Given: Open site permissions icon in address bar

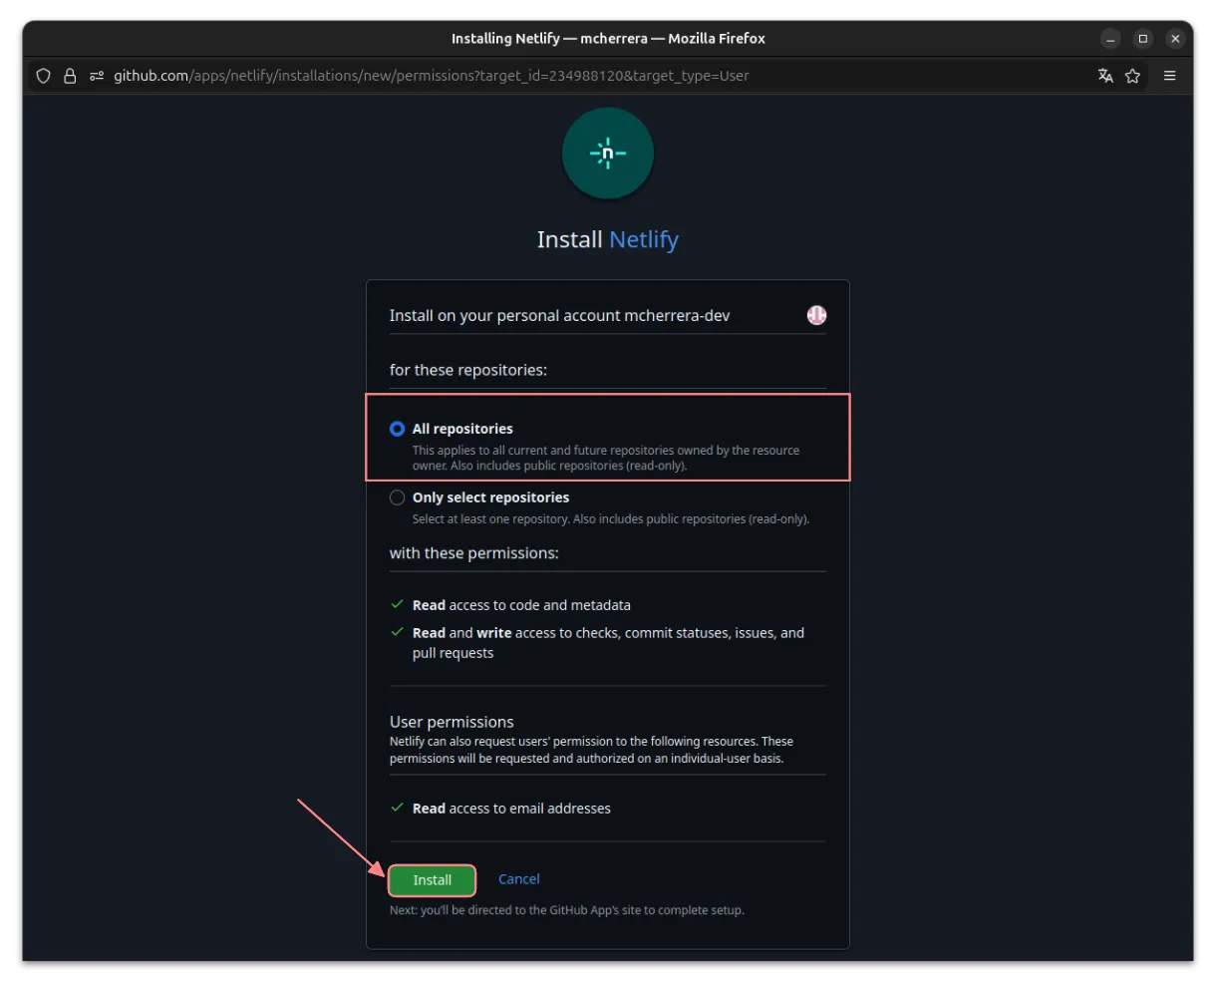Looking at the screenshot, I should click(x=97, y=76).
